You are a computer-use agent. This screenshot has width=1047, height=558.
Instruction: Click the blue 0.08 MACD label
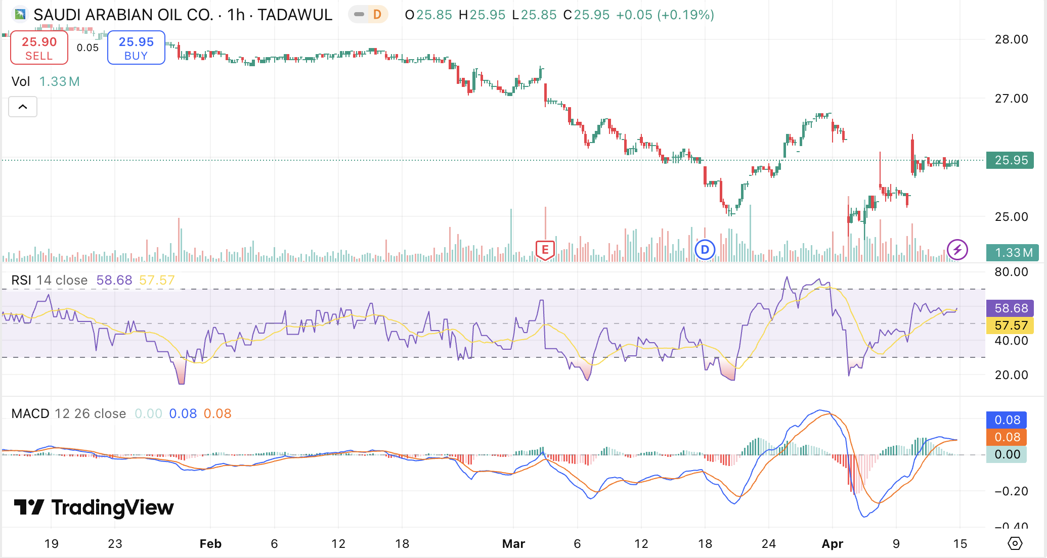click(1007, 420)
